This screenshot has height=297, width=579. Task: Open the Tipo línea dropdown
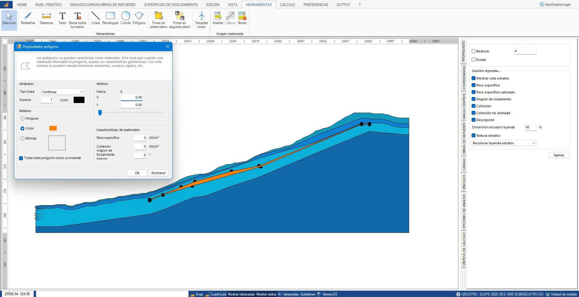pos(62,92)
